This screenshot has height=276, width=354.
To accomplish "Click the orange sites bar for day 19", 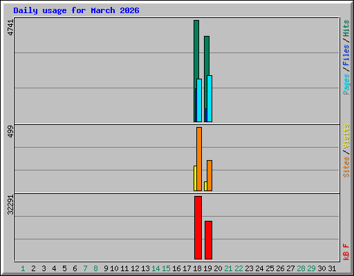I will tap(209, 175).
